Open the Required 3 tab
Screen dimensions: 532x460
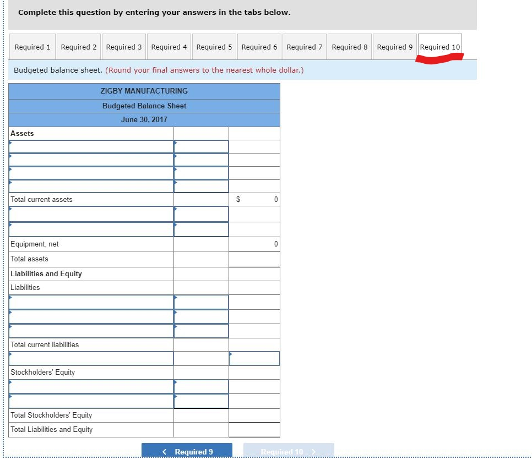124,47
